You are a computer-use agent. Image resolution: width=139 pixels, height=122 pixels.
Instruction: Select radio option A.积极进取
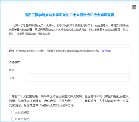13,112
